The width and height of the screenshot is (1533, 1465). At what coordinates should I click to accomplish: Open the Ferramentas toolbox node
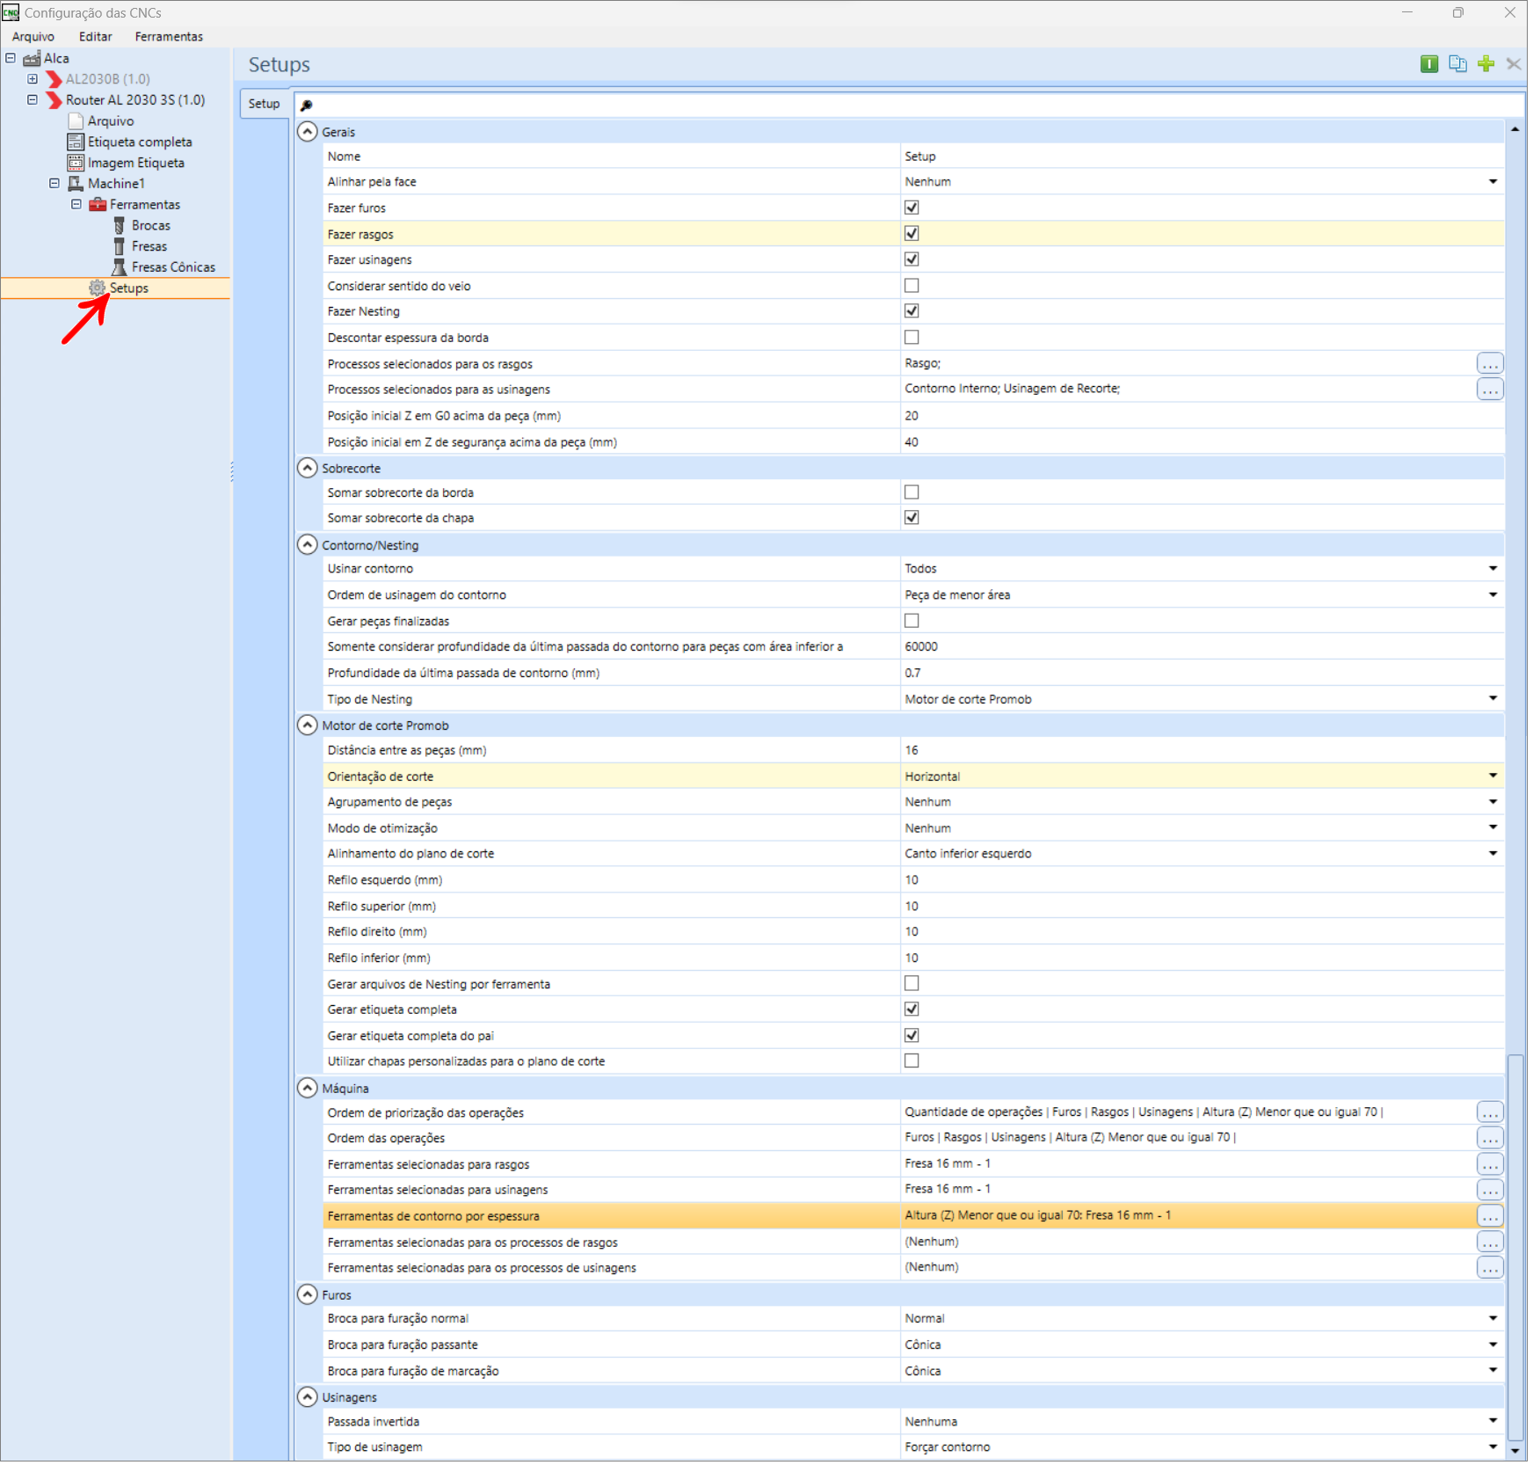[x=145, y=205]
